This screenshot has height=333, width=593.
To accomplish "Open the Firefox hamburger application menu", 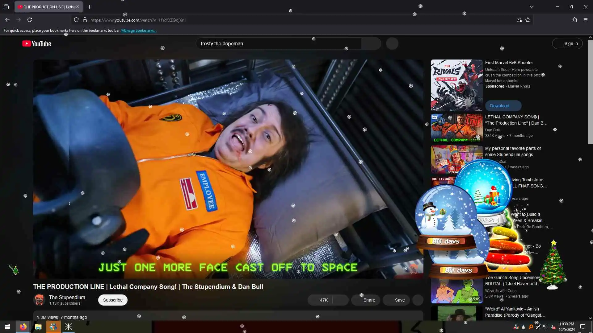I will (586, 20).
